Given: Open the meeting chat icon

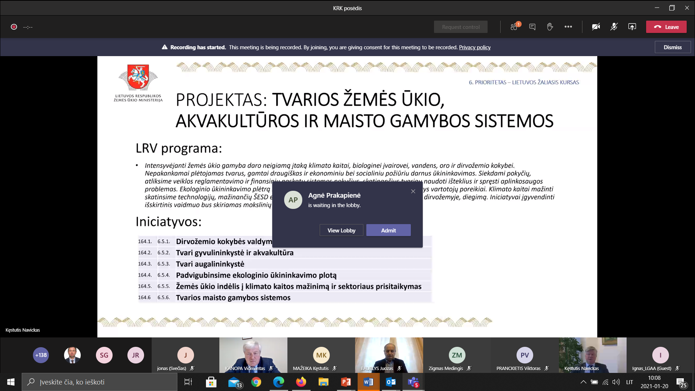Looking at the screenshot, I should 532,27.
